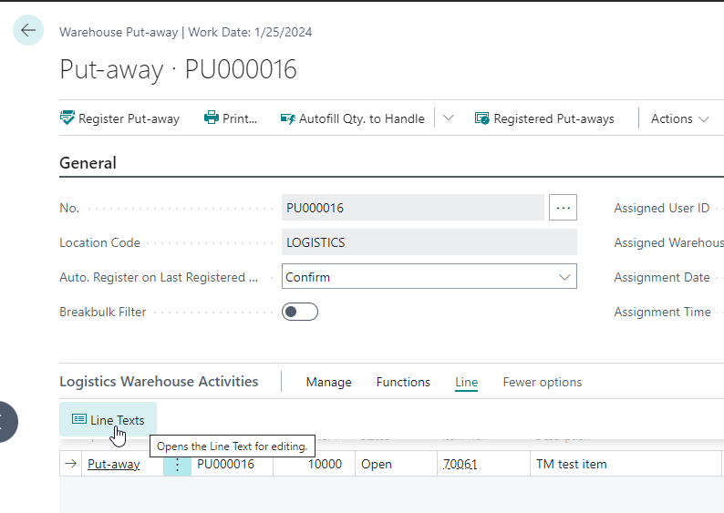Open the Put-away action type link

click(x=113, y=464)
